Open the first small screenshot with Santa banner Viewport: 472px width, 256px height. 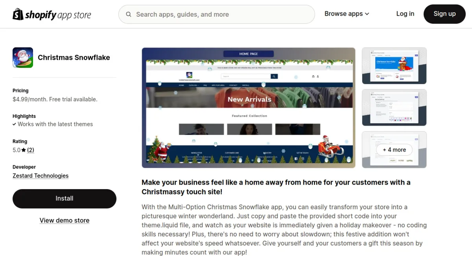point(394,66)
